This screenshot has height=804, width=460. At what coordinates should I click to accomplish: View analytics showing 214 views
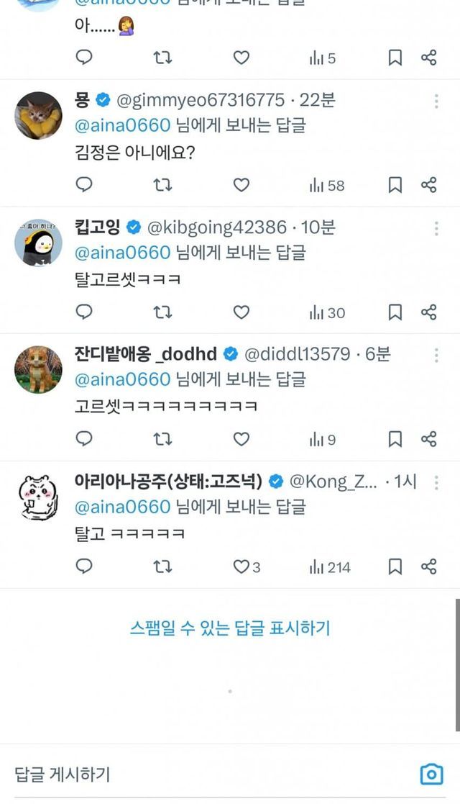tap(329, 567)
